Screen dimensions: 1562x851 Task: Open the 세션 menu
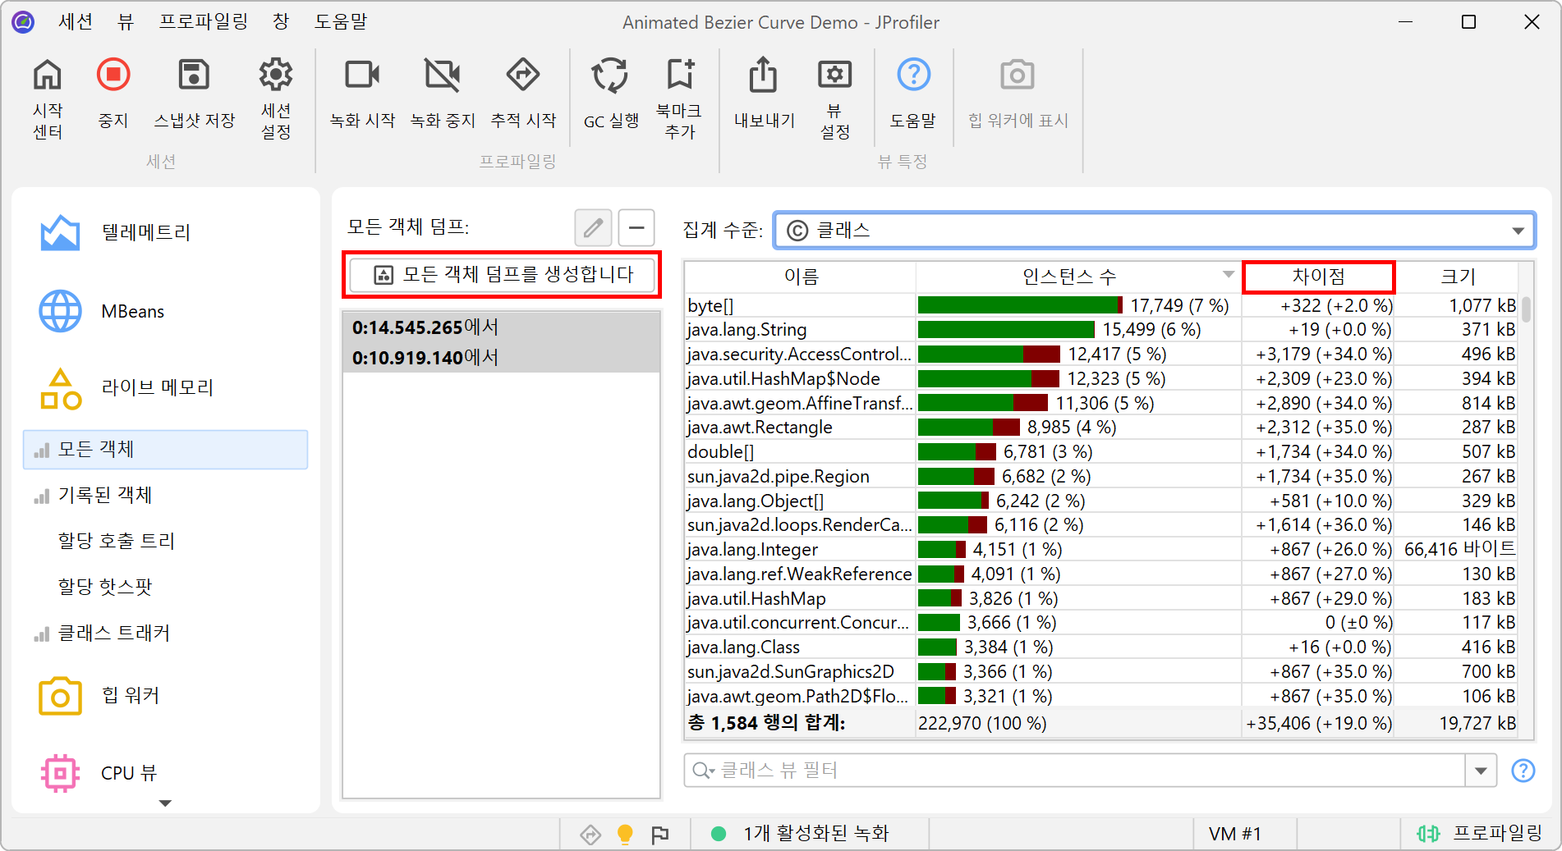tap(76, 22)
